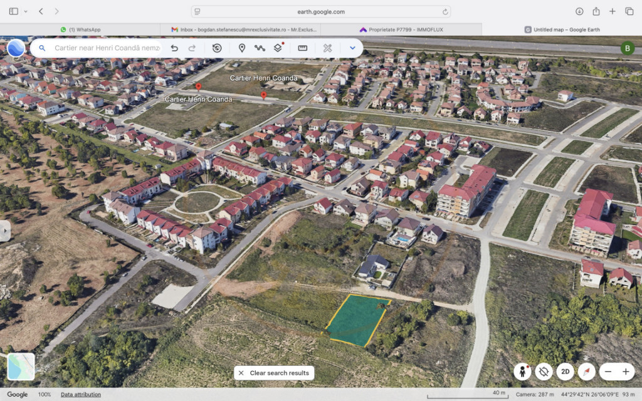Click Clear search results button
Screen dimensions: 642x401
click(274, 373)
